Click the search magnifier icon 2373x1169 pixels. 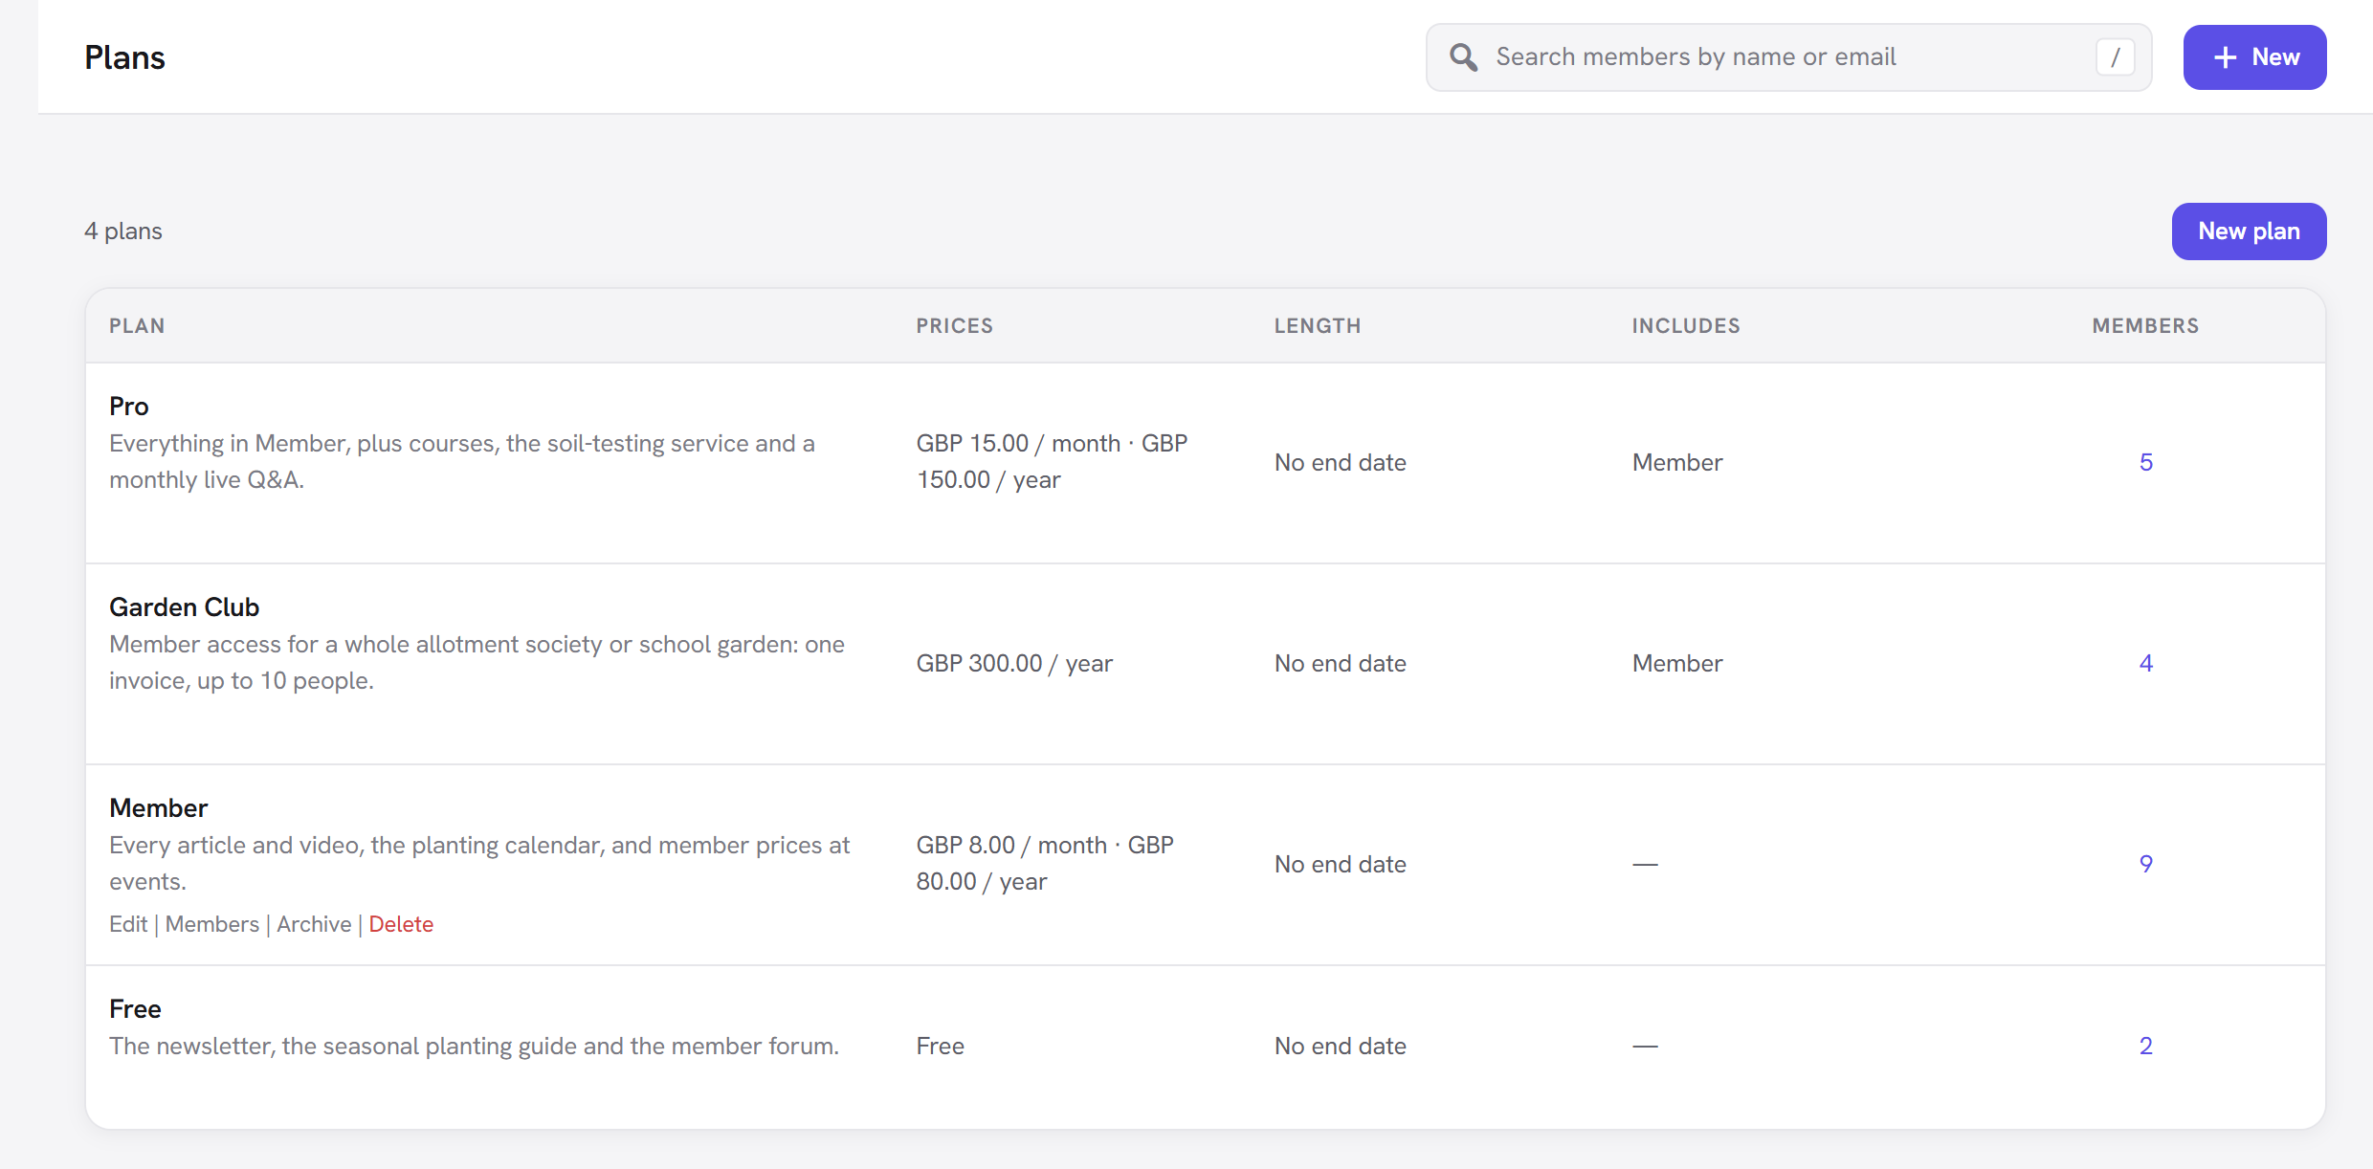1463,57
